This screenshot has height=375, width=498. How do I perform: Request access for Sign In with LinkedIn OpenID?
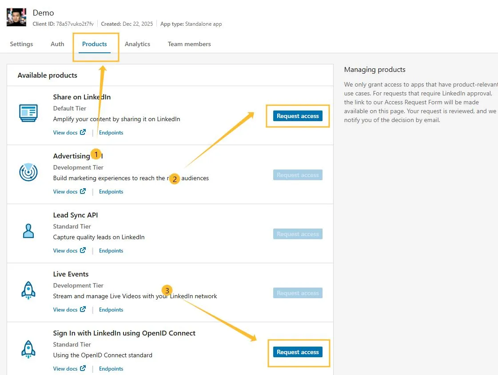point(298,352)
